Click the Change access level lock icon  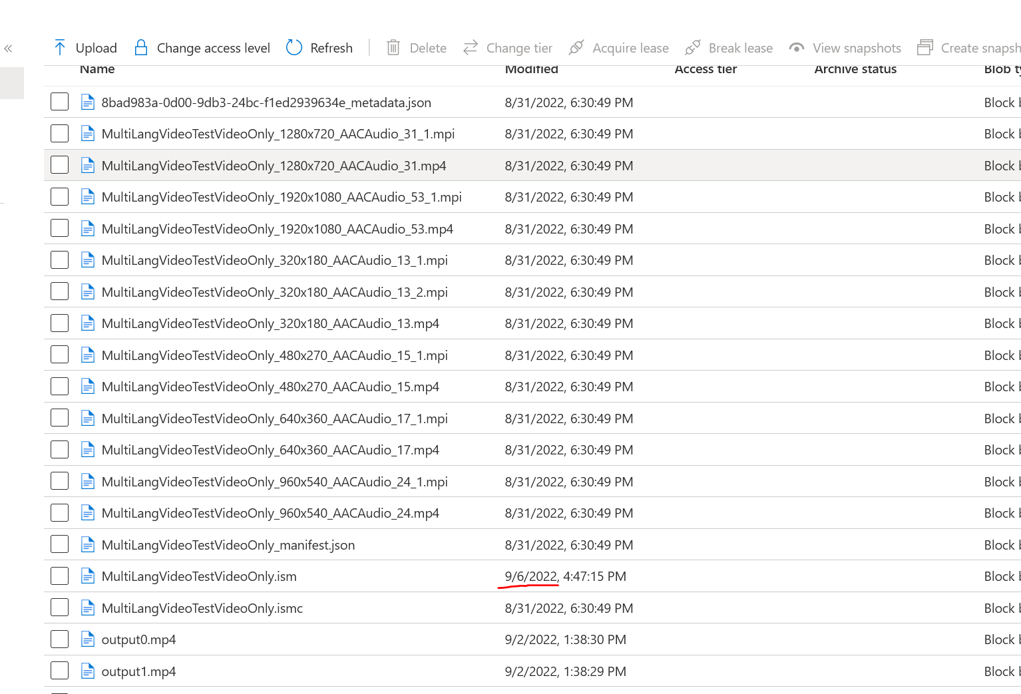tap(141, 47)
